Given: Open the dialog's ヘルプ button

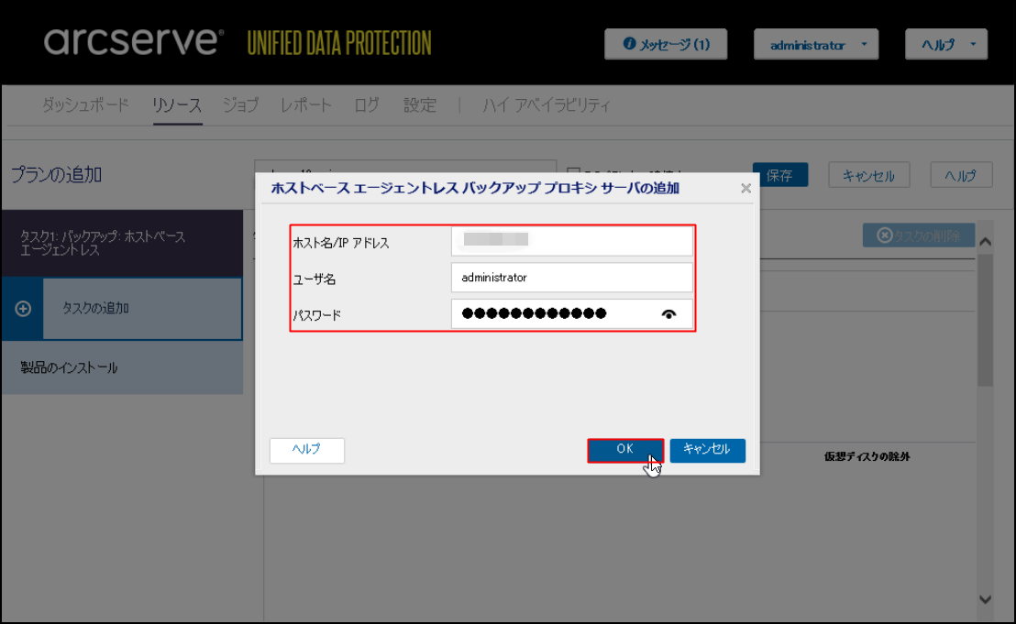Looking at the screenshot, I should coord(306,450).
